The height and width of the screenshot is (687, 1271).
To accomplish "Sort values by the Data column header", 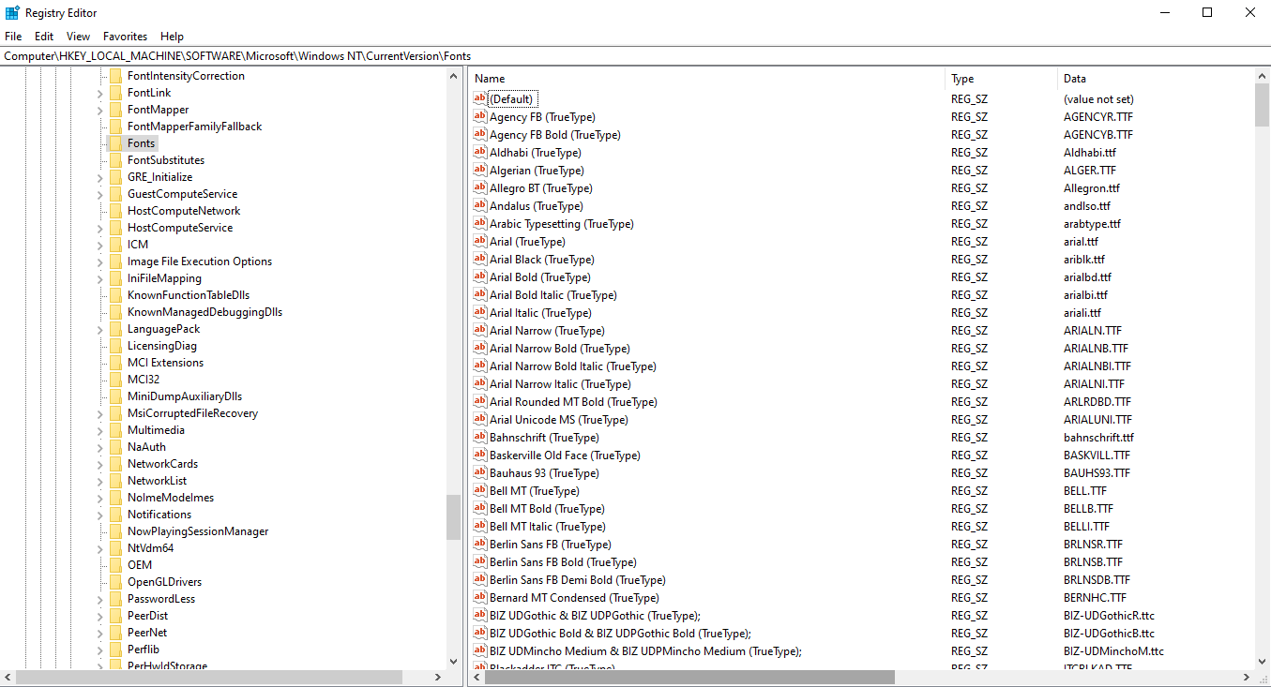I will click(1156, 79).
